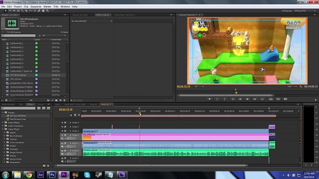The height and width of the screenshot is (179, 319).
Task: Expand the Audio Effects folder
Action: point(2,123)
